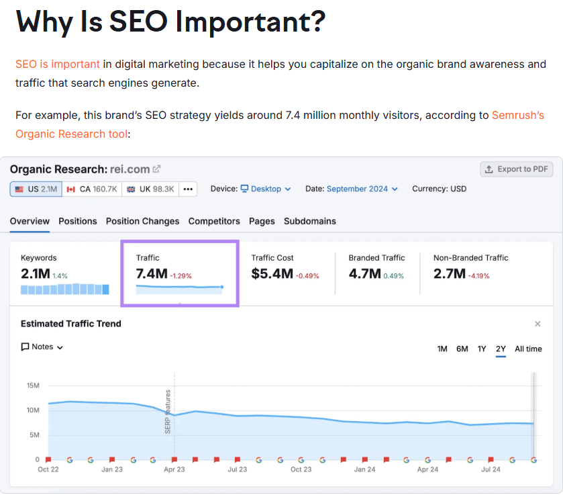563x497 pixels.
Task: Expand the Notes dropdown
Action: point(42,347)
